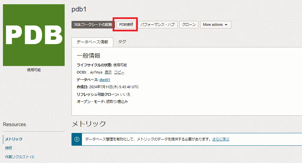The height and width of the screenshot is (163, 302).
Task: Click the 使用可能 status label under icon
Action: (34, 70)
